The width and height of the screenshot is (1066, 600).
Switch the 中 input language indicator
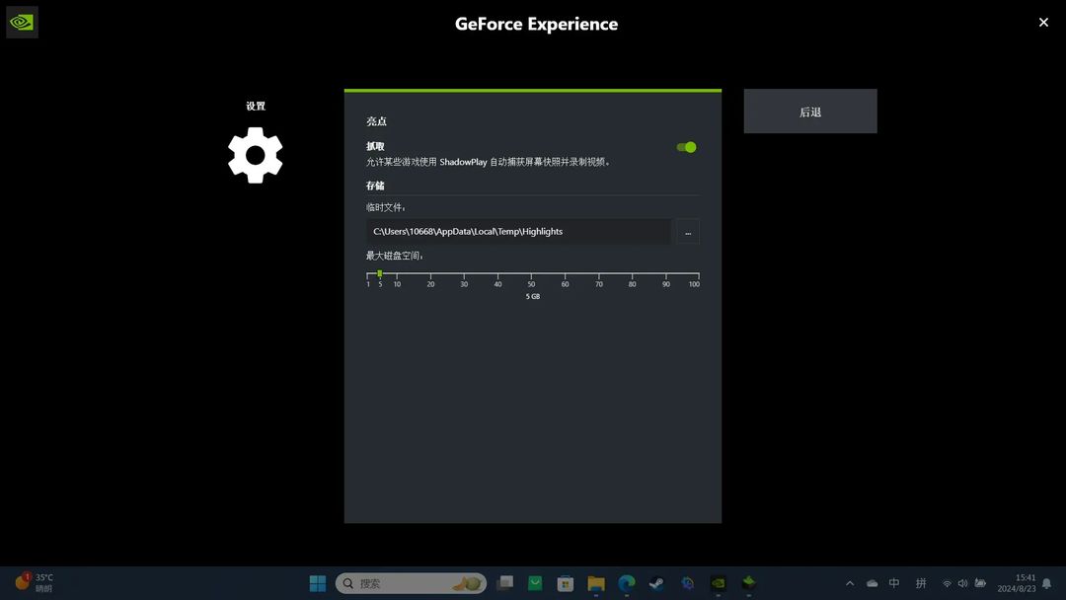point(894,583)
